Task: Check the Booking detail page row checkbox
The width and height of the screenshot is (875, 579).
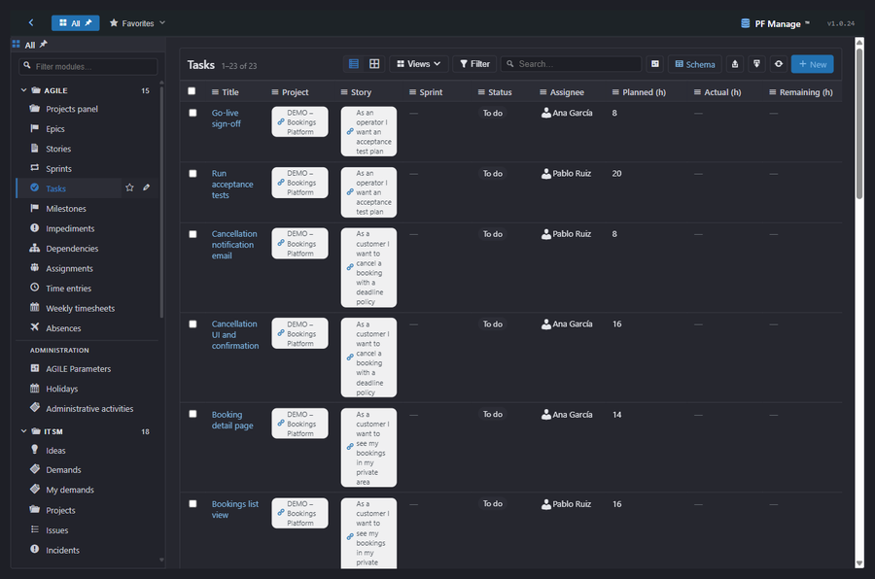Action: coord(192,414)
